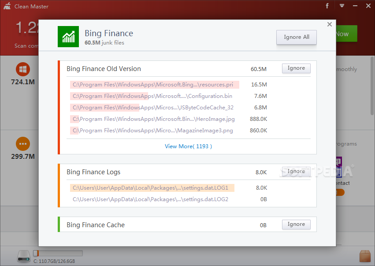Click the 60.5M junk files summary text
Screen dimensions: 375x266
pyautogui.click(x=104, y=43)
